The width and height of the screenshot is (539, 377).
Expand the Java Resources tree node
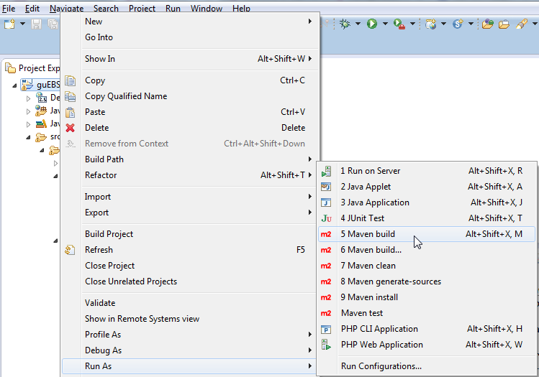pyautogui.click(x=28, y=111)
